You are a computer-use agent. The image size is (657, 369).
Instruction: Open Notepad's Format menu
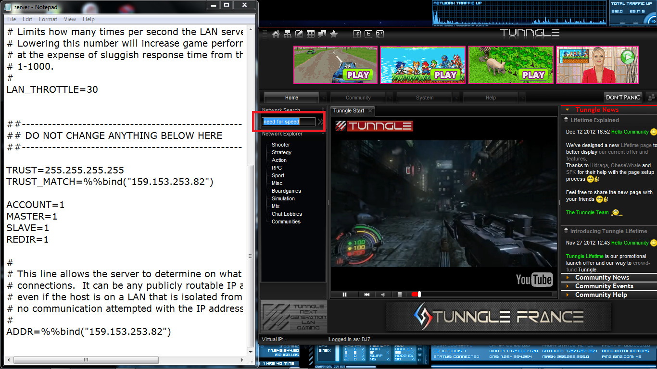point(48,19)
